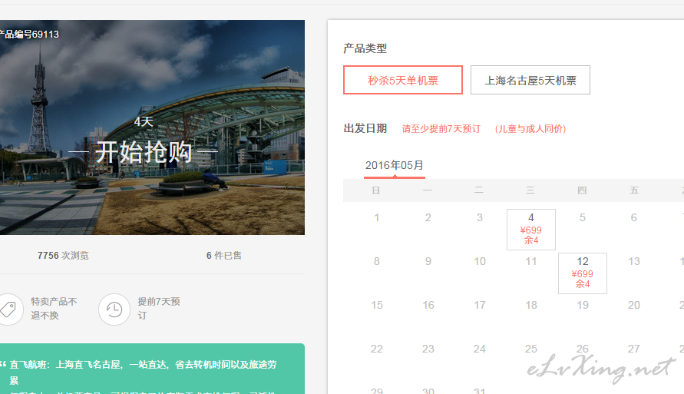Click the 请至少提前7天预订 notice

click(441, 129)
